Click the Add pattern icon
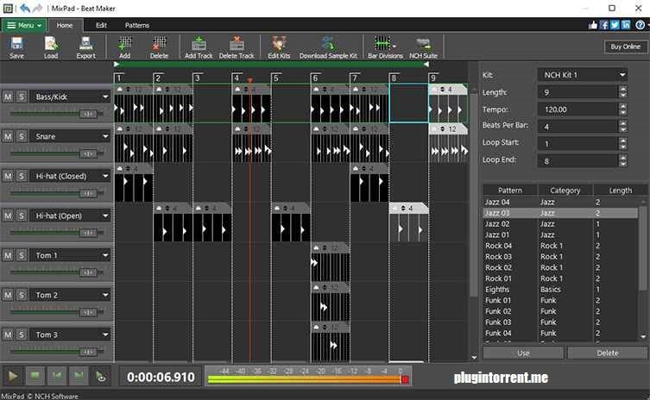 click(x=125, y=47)
